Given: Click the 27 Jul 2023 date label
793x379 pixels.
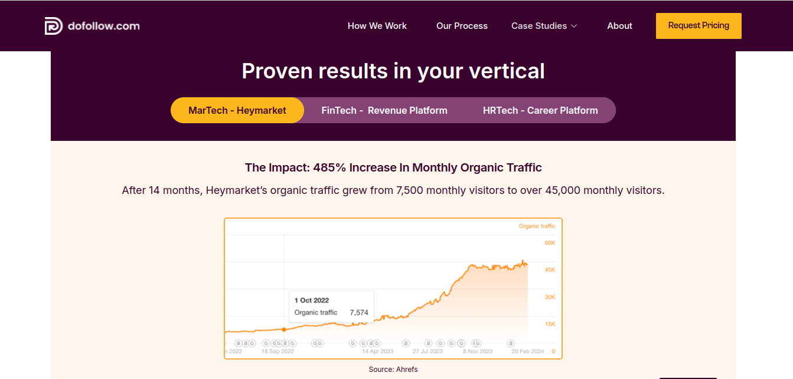Looking at the screenshot, I should tap(427, 351).
